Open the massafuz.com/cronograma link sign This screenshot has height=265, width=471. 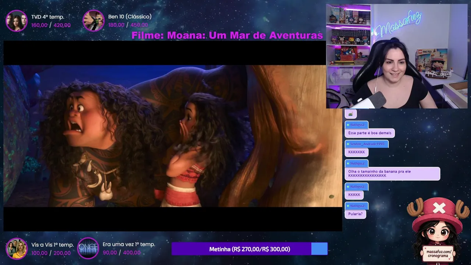tap(439, 254)
